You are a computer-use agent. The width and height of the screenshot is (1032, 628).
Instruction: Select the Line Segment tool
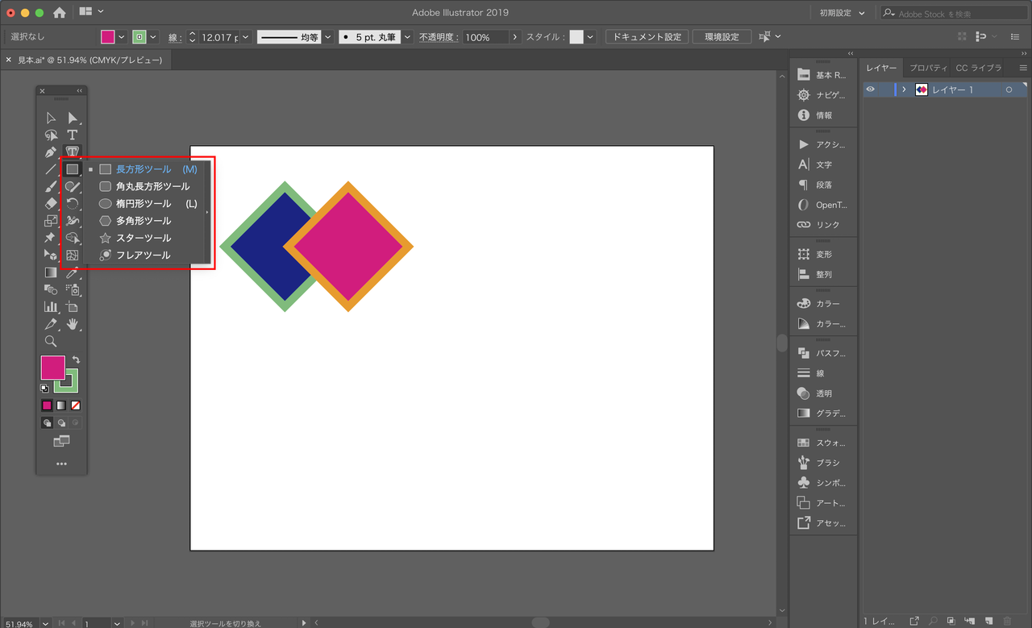(x=51, y=169)
